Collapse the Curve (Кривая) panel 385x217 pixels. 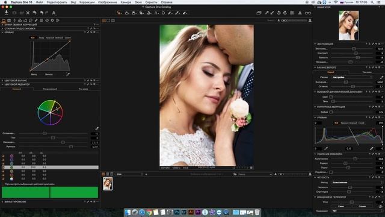[2, 32]
